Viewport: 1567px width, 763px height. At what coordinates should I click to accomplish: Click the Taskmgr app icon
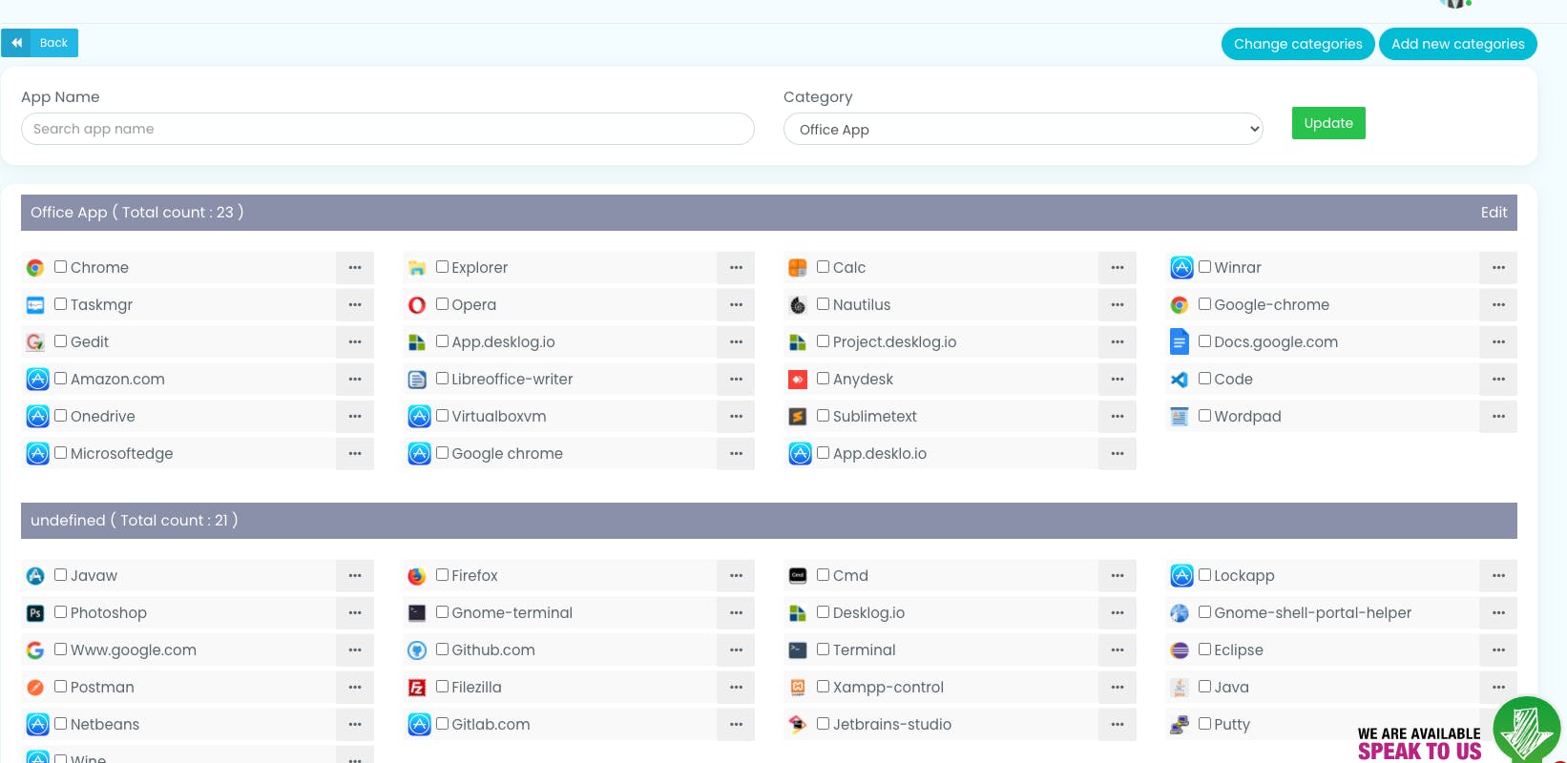(x=35, y=305)
